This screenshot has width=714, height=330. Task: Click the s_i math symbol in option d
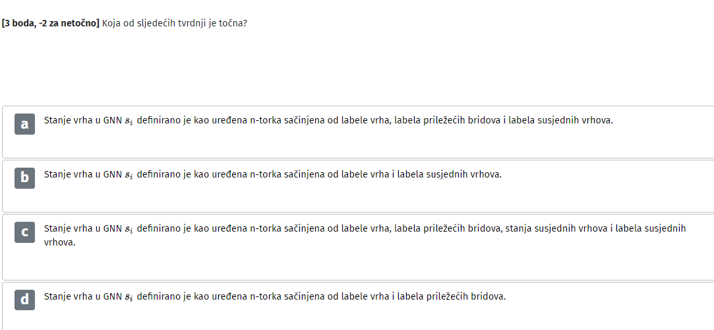coord(129,298)
